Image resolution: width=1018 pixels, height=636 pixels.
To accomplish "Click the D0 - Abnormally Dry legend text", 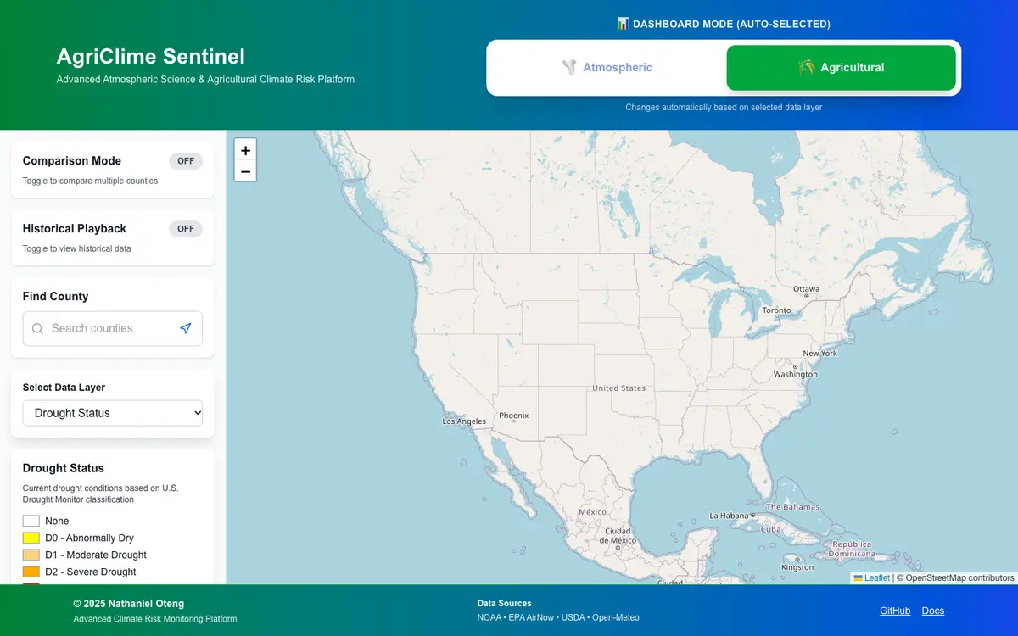I will point(89,538).
